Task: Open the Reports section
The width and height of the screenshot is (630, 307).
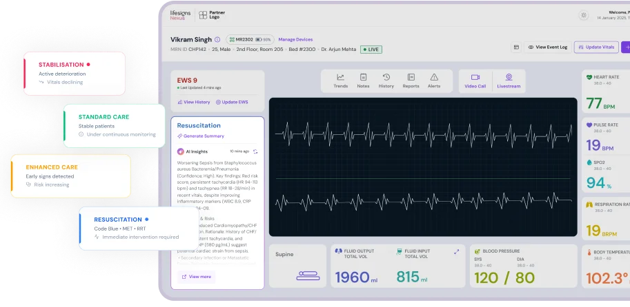Action: point(411,81)
